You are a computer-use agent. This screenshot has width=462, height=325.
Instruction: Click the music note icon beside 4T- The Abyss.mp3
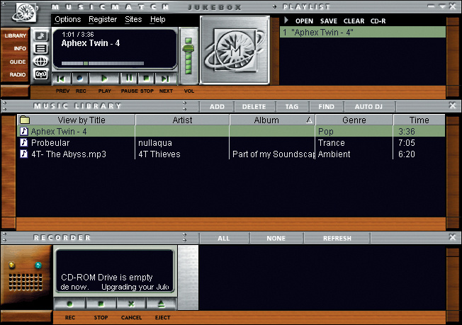[x=24, y=154]
